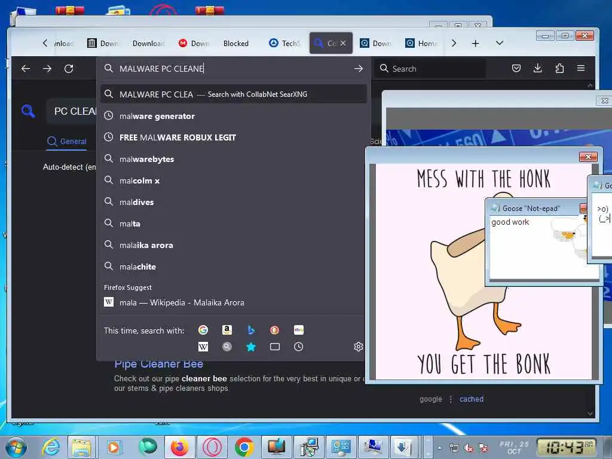Search history using the clock icon

(299, 347)
